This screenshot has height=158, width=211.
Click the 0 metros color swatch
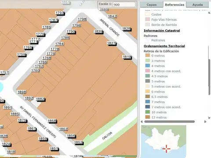(148, 56)
